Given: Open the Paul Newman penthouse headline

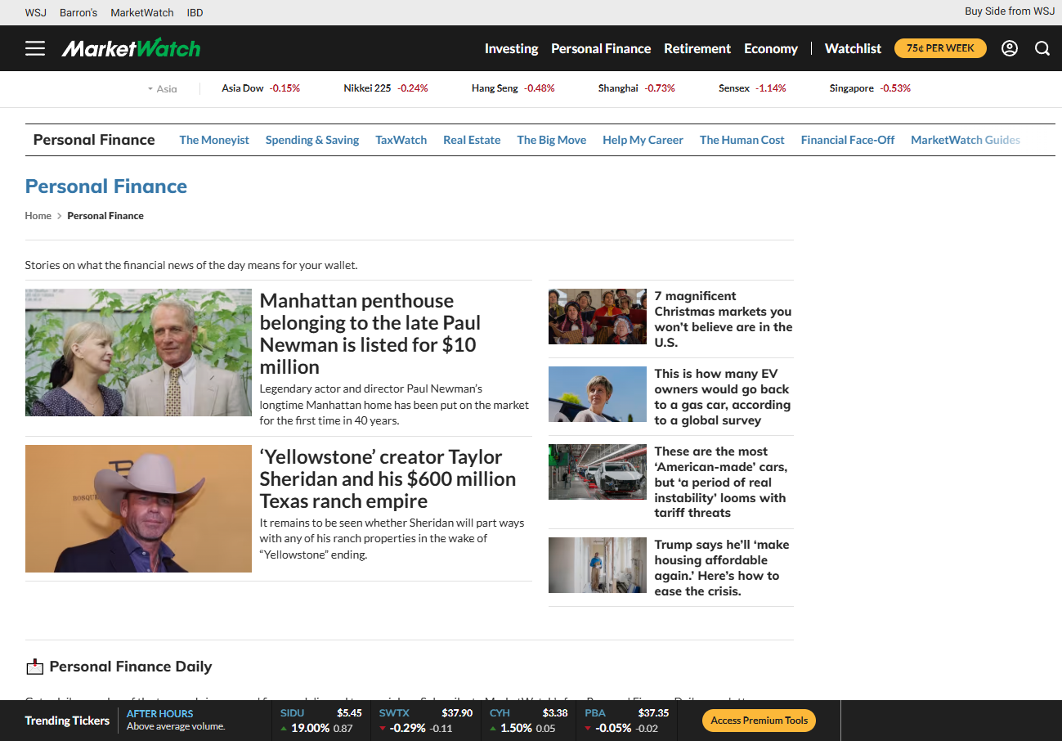Looking at the screenshot, I should coord(370,334).
